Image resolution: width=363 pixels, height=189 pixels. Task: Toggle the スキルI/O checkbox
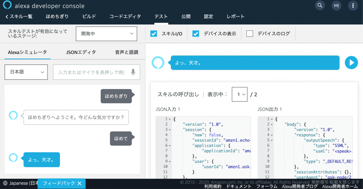[x=154, y=34]
